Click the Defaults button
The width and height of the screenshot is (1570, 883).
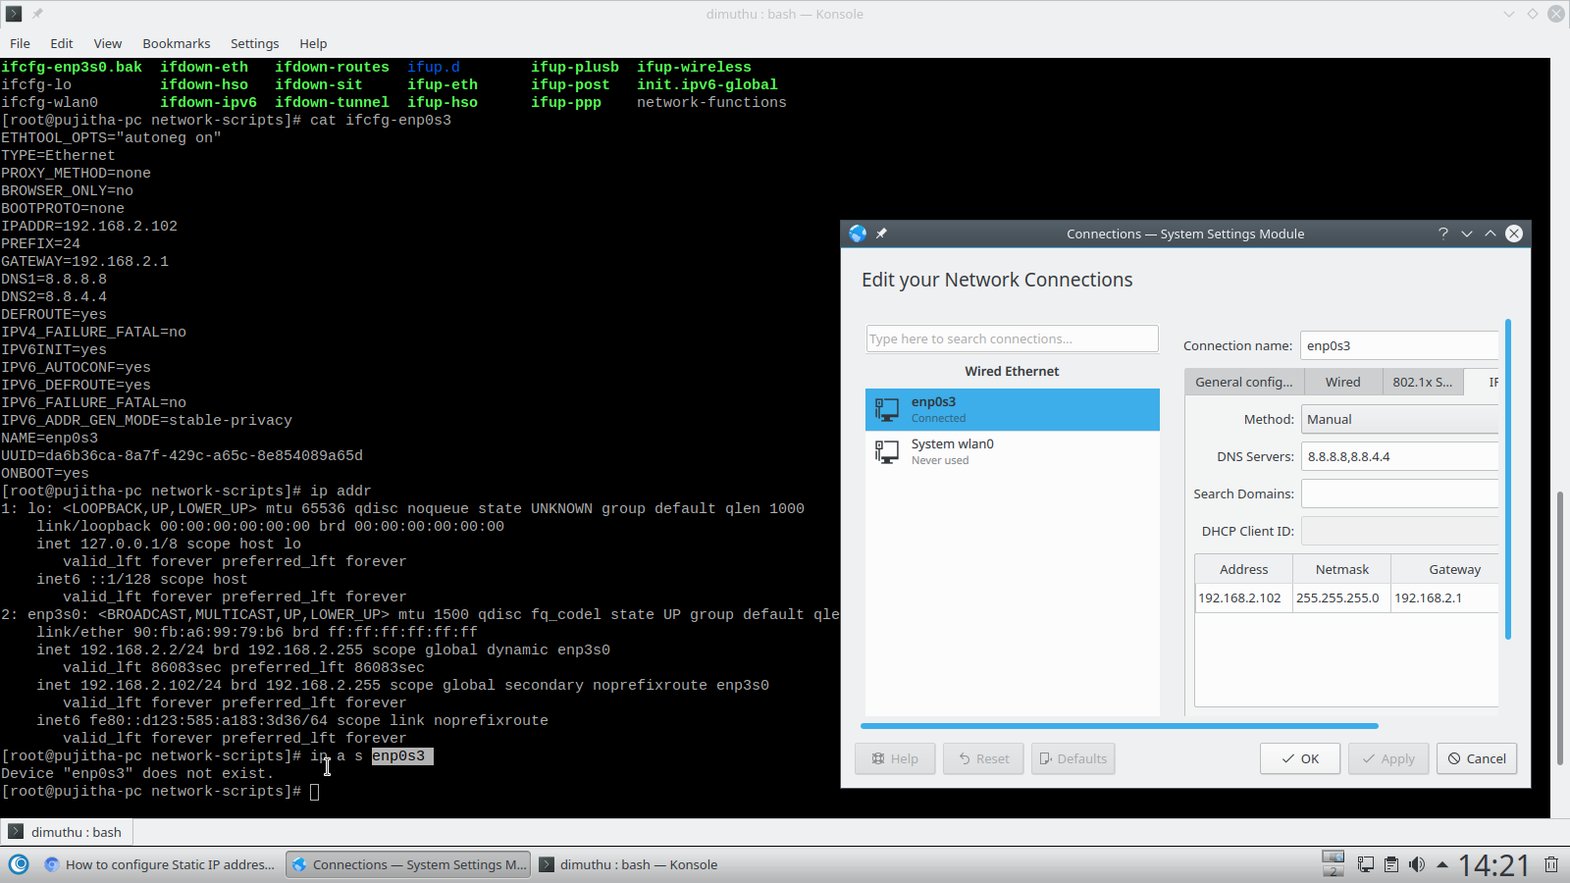point(1073,758)
